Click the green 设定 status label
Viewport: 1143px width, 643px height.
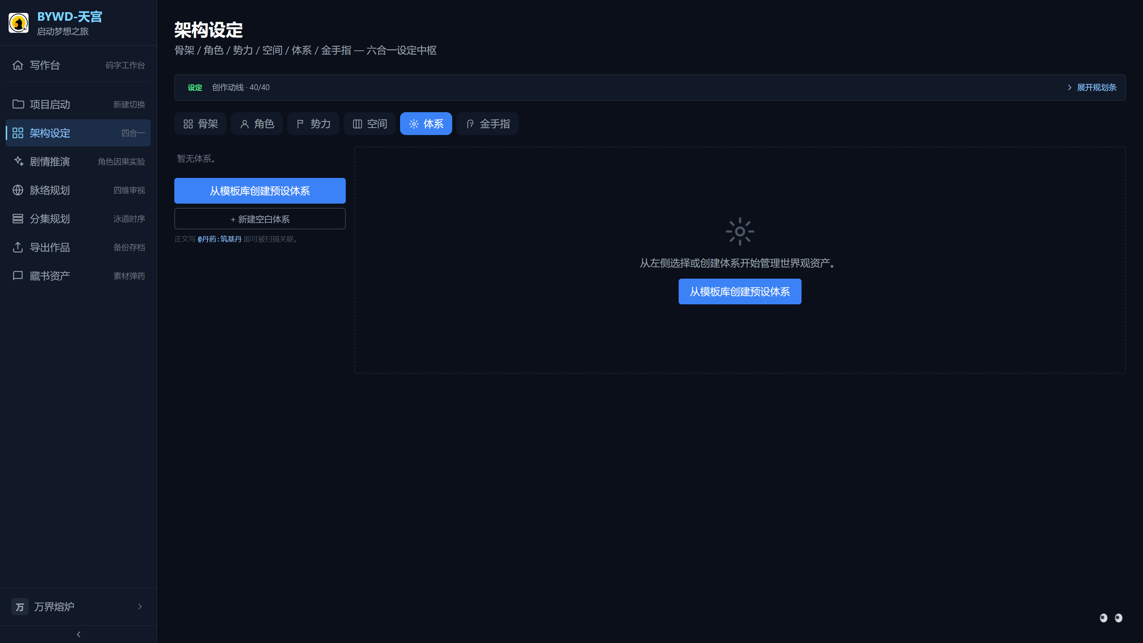(x=195, y=88)
